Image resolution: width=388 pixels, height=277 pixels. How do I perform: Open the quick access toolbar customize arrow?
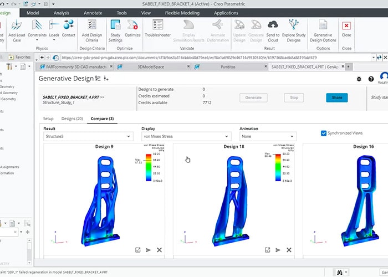pos(53,4)
